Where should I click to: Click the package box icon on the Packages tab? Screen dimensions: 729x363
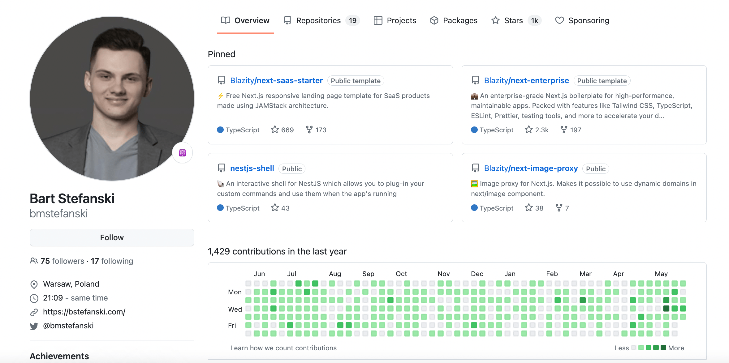(x=434, y=20)
